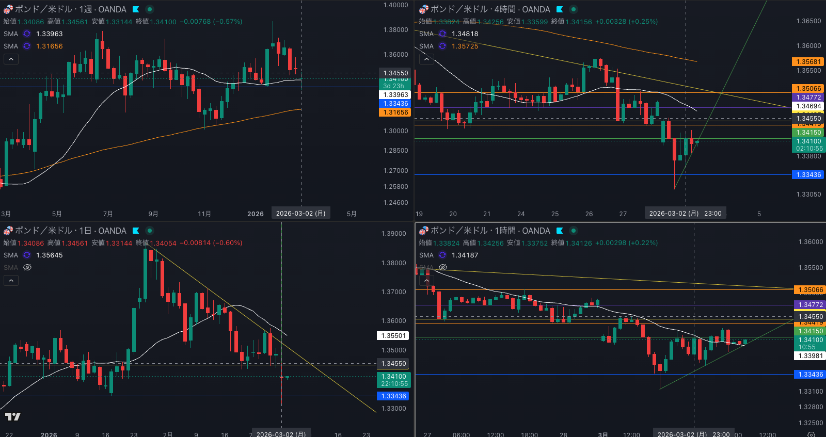Click GBP/USD flag icon on 1-hour chart

pos(423,231)
